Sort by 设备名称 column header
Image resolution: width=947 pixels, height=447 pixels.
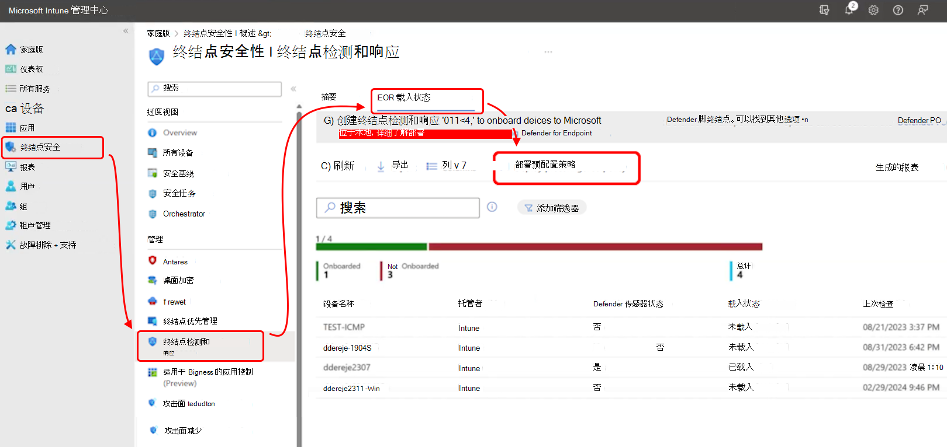(338, 304)
